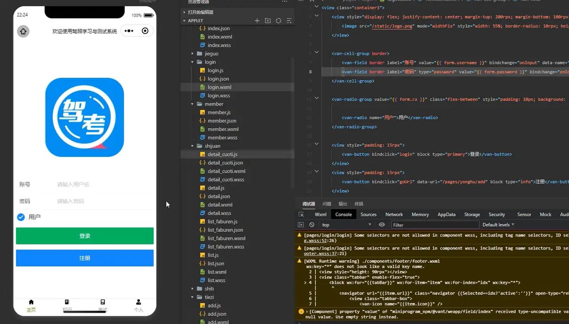
Task: Collapse all folders in the explorer
Action: 289,21
